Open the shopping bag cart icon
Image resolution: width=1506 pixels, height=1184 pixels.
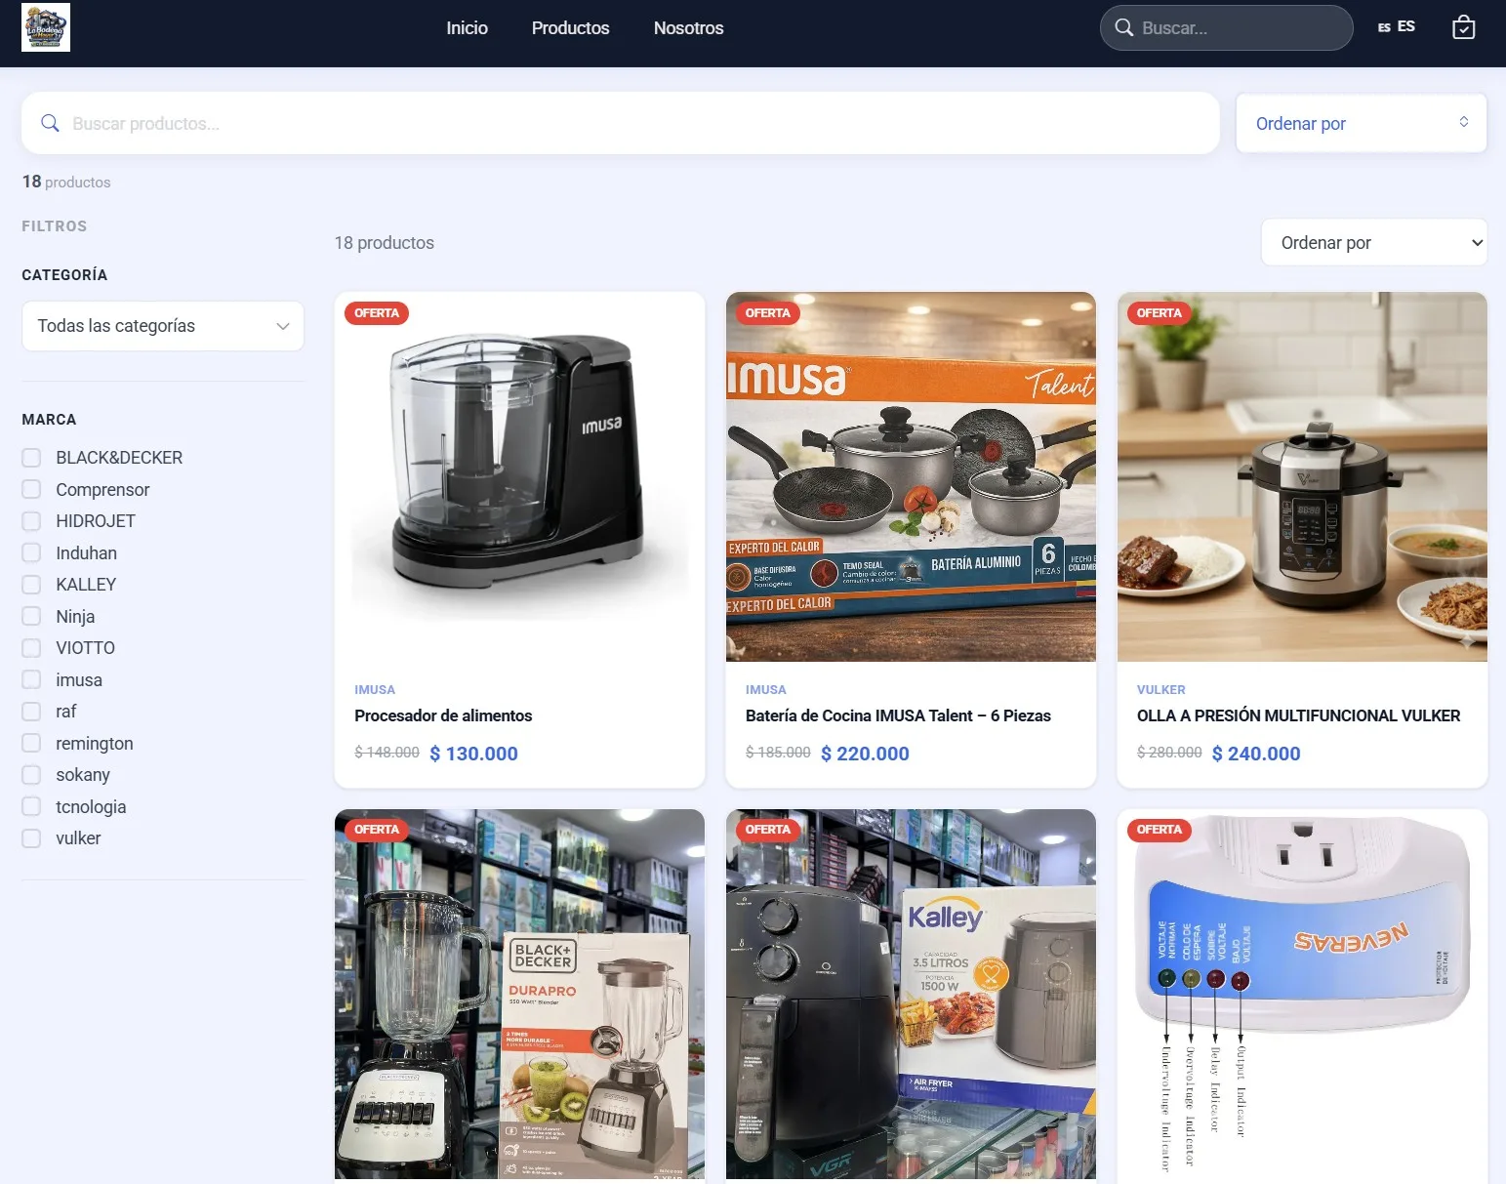1463,27
